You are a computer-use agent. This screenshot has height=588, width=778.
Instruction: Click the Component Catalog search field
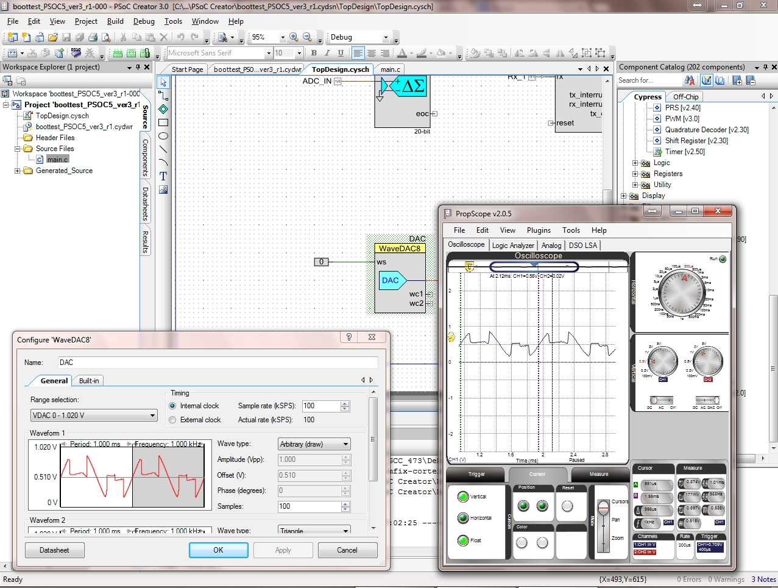(x=648, y=80)
